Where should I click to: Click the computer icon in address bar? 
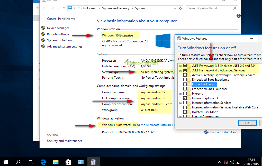coord(70,8)
